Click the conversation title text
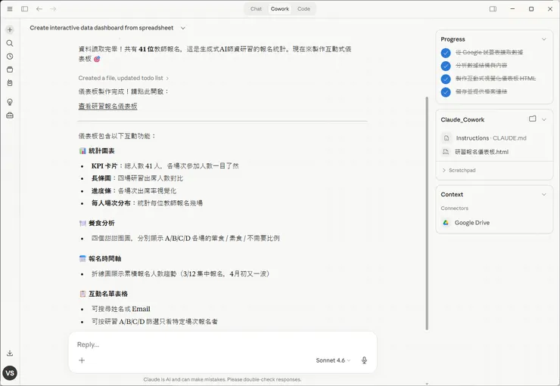 click(x=101, y=28)
